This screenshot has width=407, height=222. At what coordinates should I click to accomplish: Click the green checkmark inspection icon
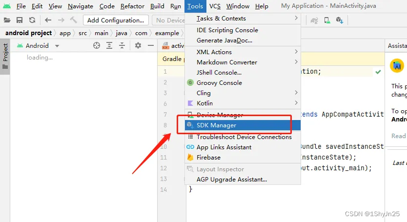click(378, 72)
